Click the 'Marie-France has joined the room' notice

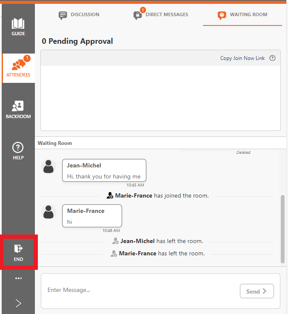[158, 195]
